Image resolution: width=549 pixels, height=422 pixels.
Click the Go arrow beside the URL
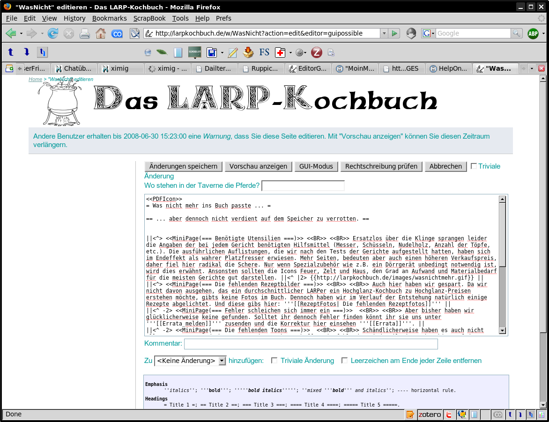[395, 33]
